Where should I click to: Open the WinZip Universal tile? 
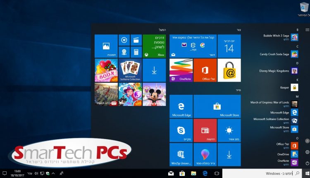tap(181, 155)
